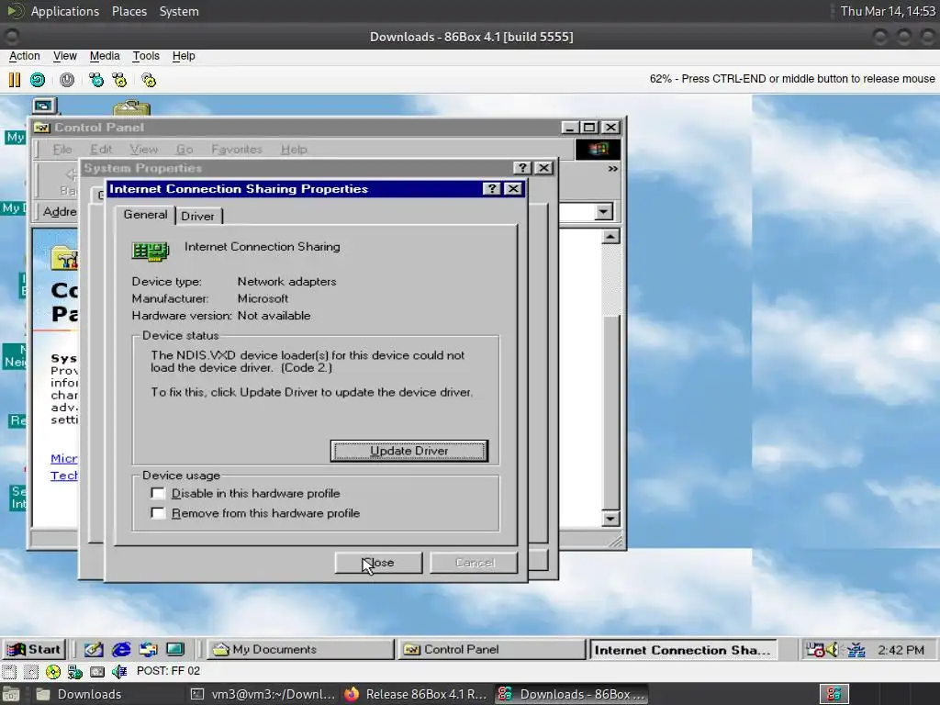Hard reset the 86Box machine
The image size is (940, 705).
(38, 80)
